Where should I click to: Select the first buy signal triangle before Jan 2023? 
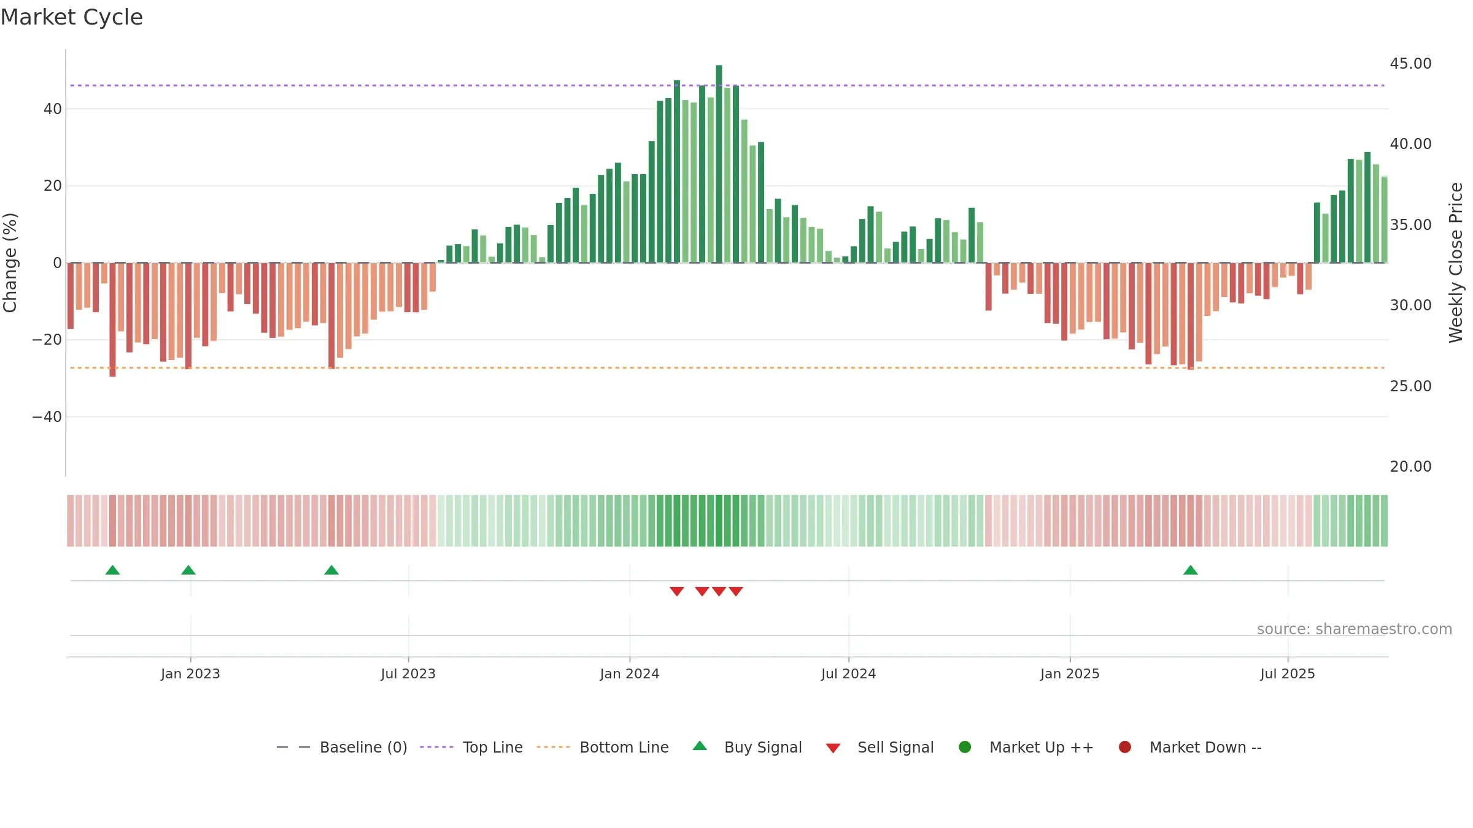(112, 570)
